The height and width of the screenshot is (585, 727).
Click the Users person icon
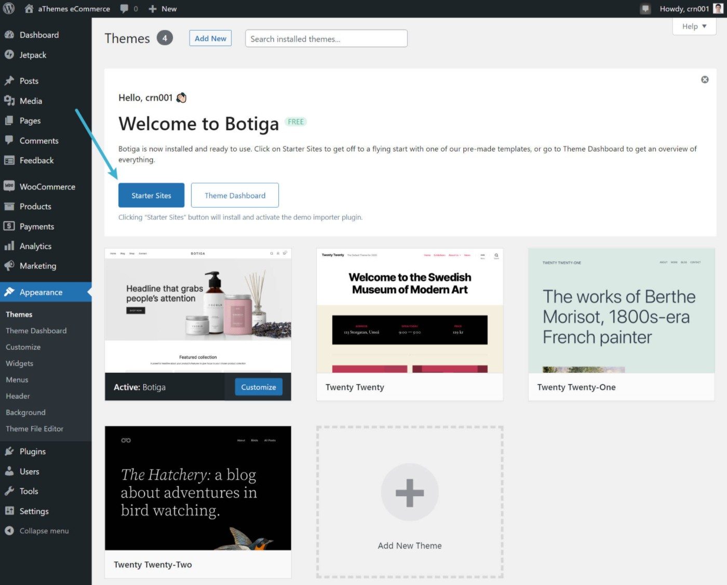click(x=9, y=471)
